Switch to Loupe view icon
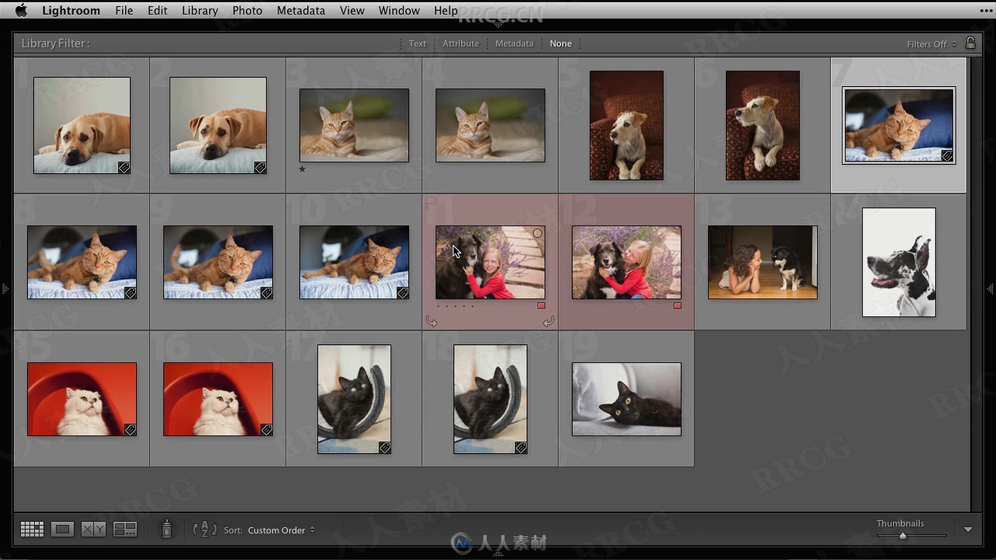Screen dimensions: 996x560 [62, 529]
